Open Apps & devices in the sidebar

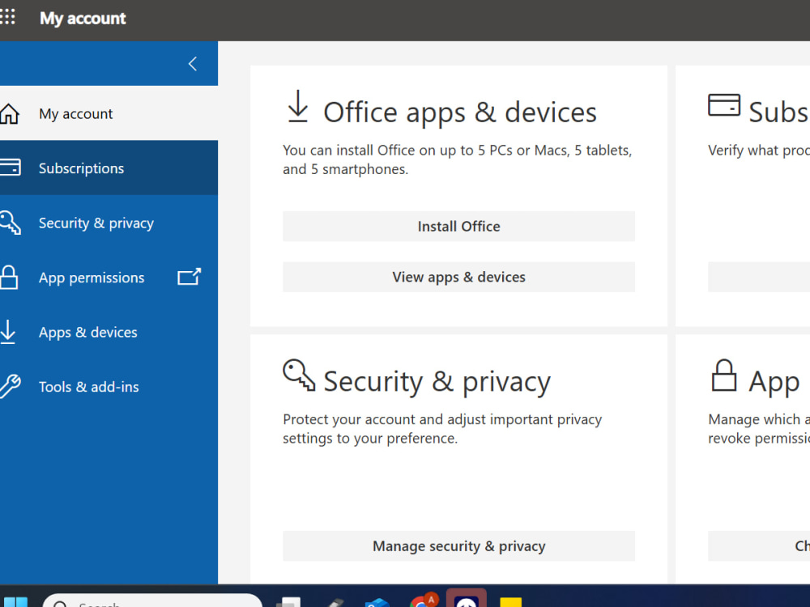[109, 332]
